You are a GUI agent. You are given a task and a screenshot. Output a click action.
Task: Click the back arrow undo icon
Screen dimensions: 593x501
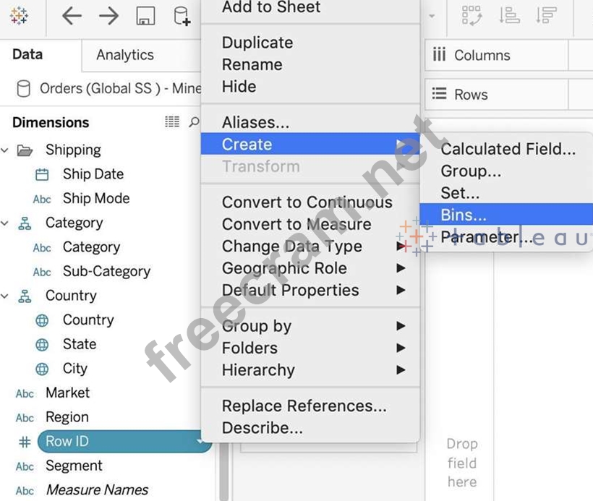(72, 16)
